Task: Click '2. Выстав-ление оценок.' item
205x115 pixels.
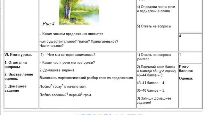Action: click(19, 77)
